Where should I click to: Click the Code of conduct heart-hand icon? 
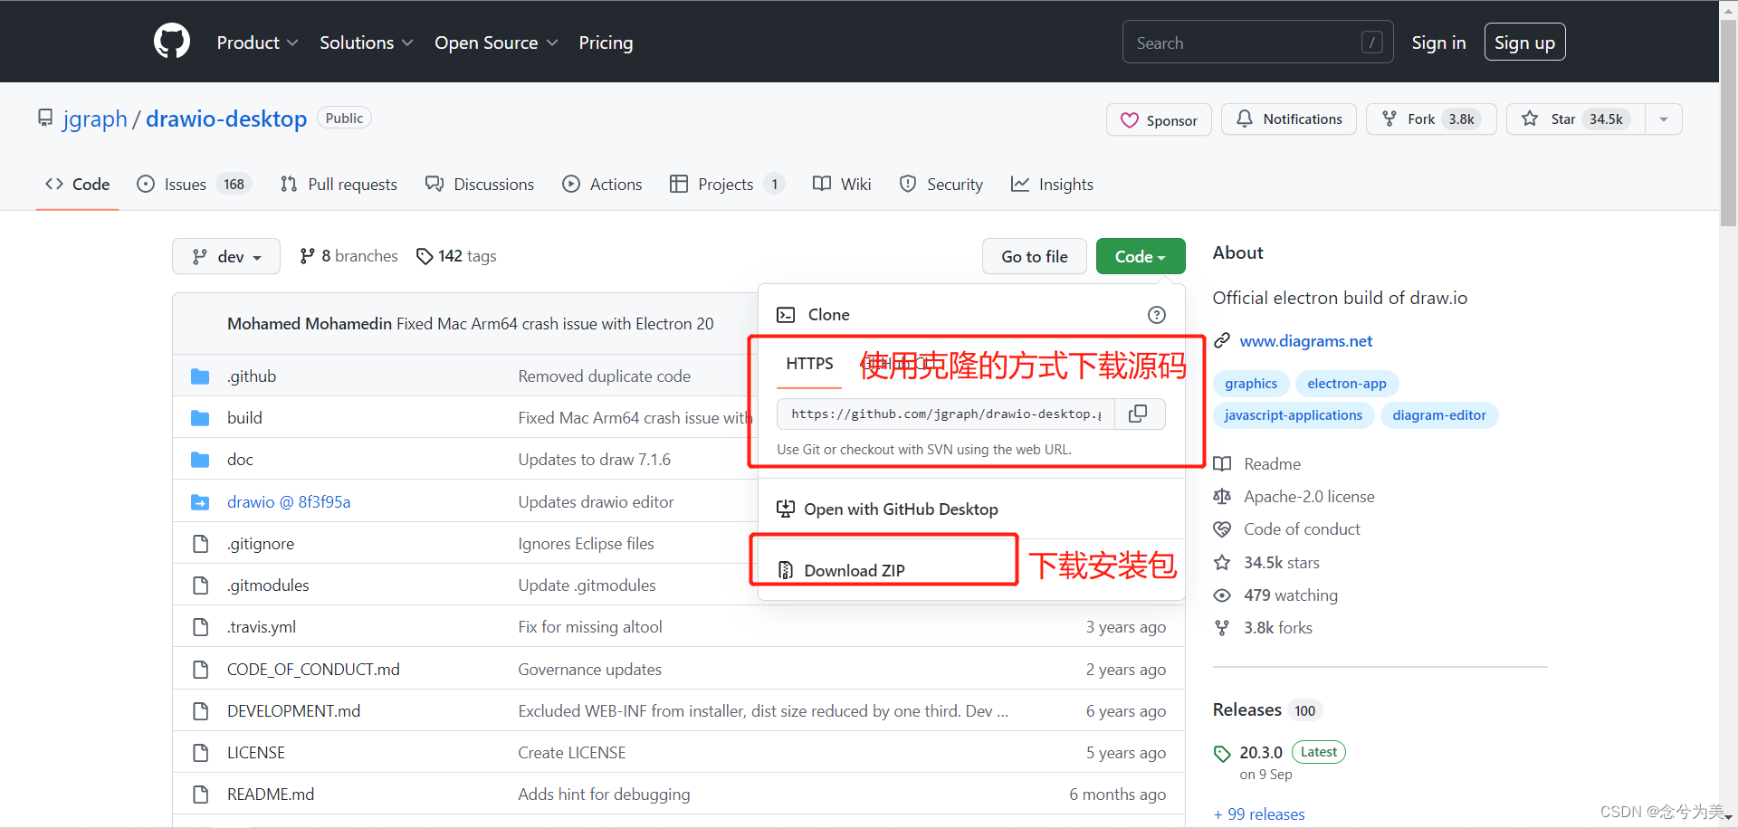coord(1222,529)
